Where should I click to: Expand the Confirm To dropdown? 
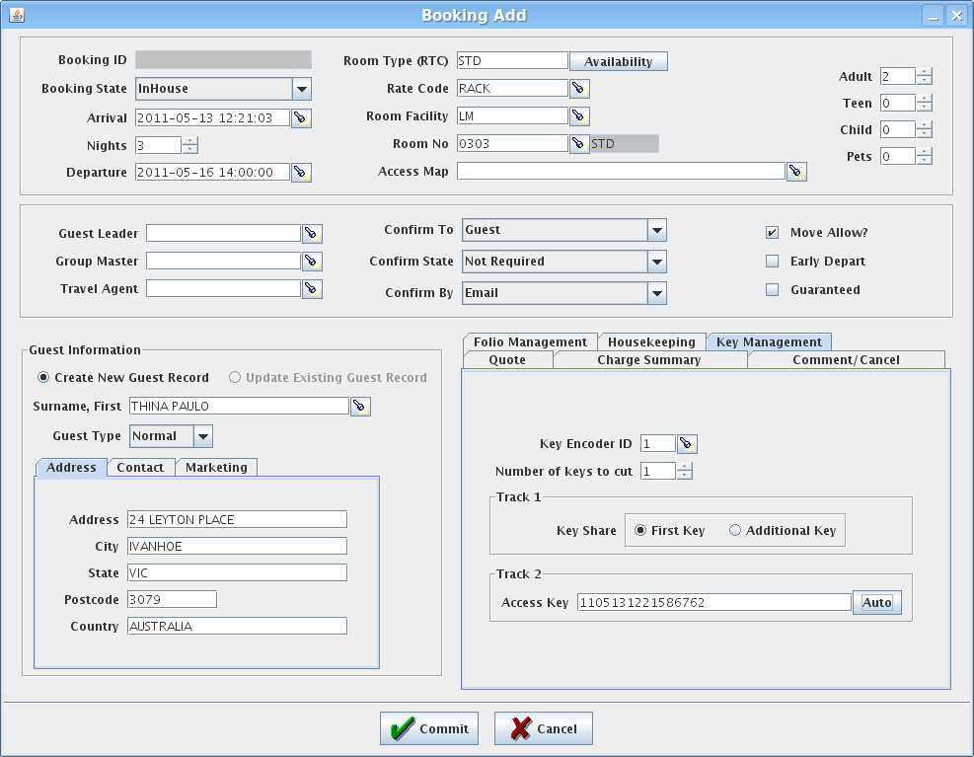click(656, 230)
